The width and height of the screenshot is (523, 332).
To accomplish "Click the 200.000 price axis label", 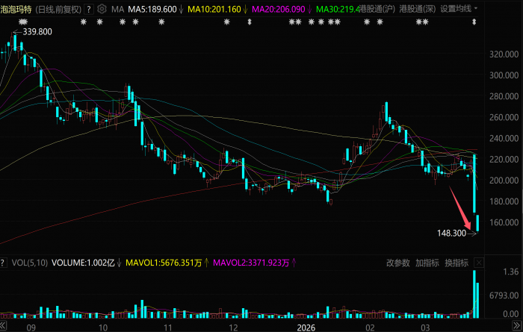I will [504, 180].
